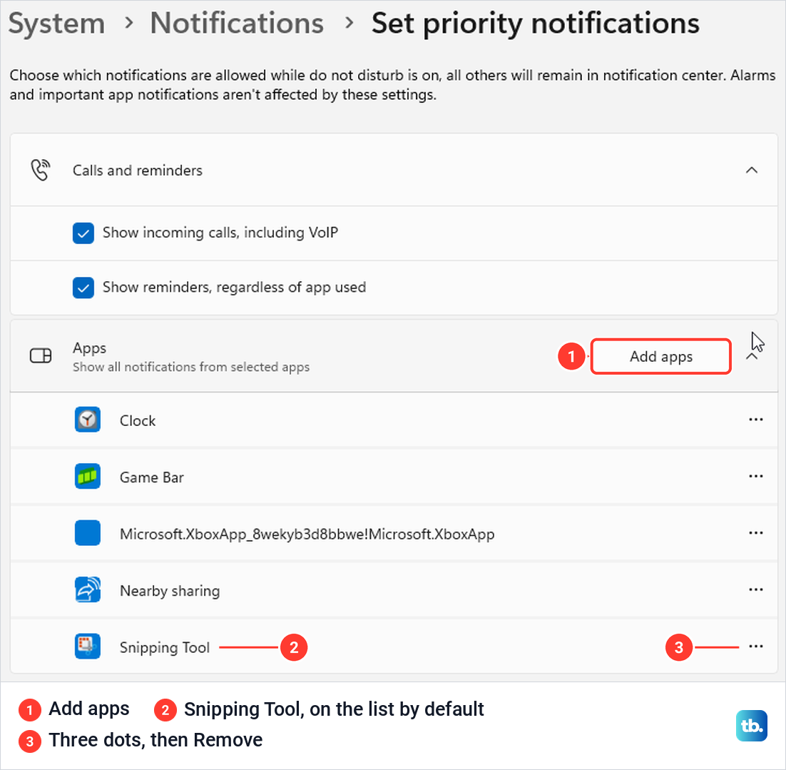Click the Nearby sharing icon
The image size is (786, 770).
pos(87,589)
